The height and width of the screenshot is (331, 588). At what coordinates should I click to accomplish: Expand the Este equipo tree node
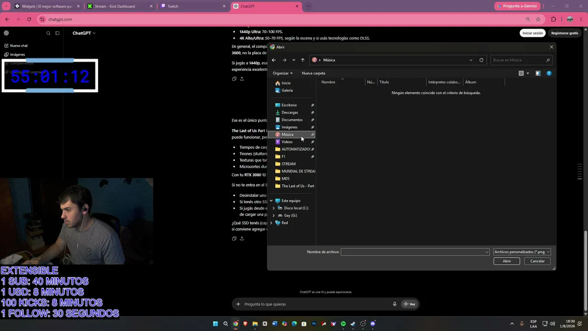[271, 201]
